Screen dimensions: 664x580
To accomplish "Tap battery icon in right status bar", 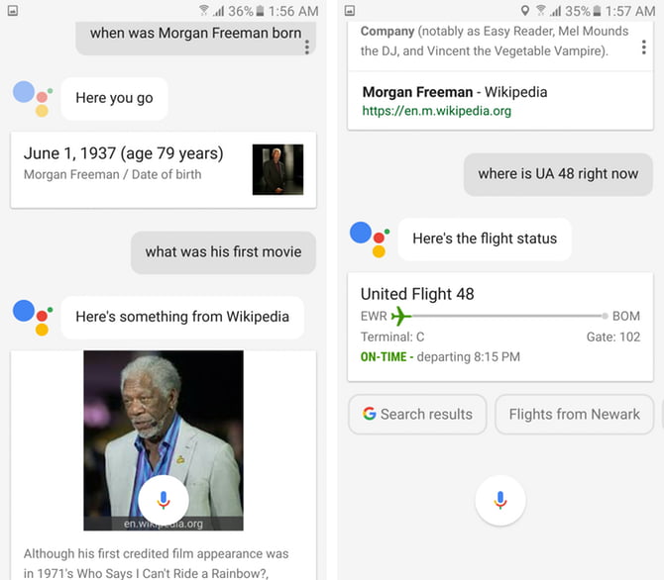I will pyautogui.click(x=597, y=11).
